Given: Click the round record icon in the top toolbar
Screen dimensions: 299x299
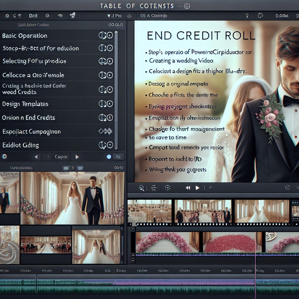Looking at the screenshot, I should [7, 16].
